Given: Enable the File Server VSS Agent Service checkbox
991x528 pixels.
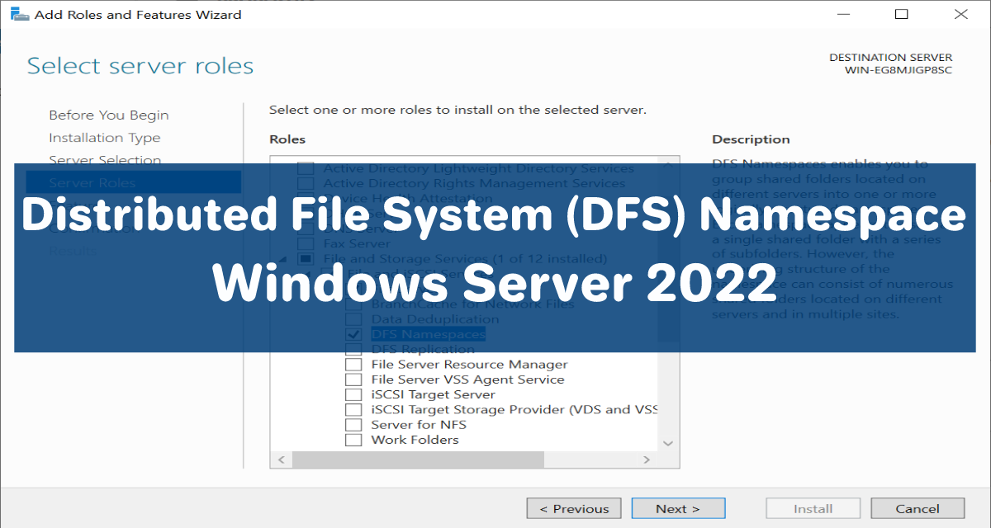Looking at the screenshot, I should pyautogui.click(x=353, y=379).
